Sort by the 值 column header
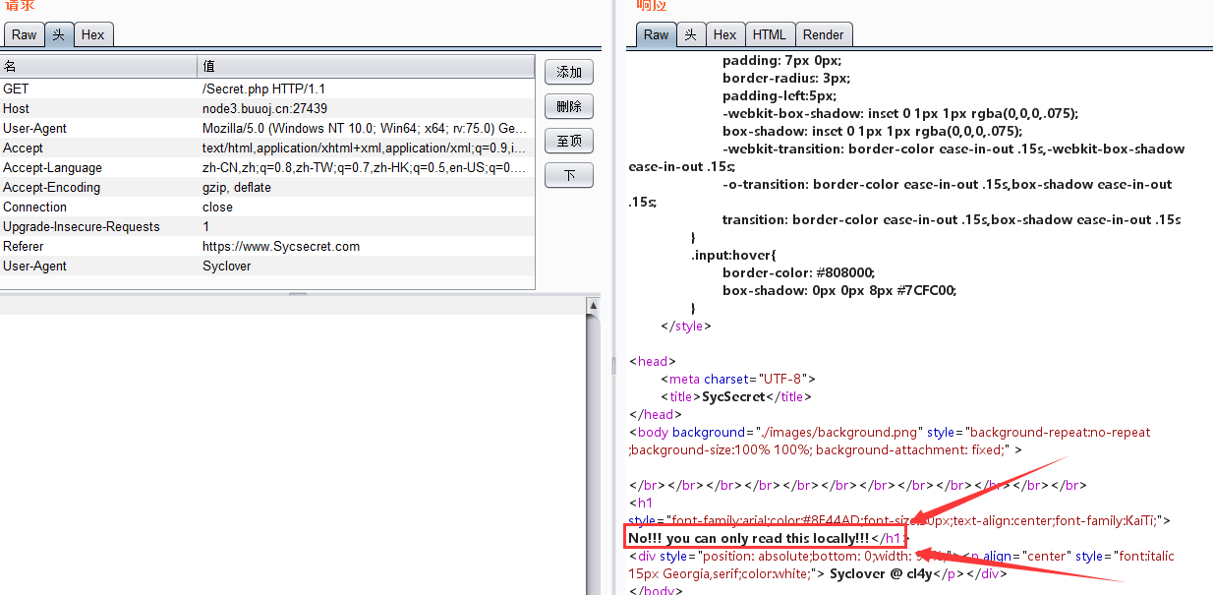 click(366, 67)
